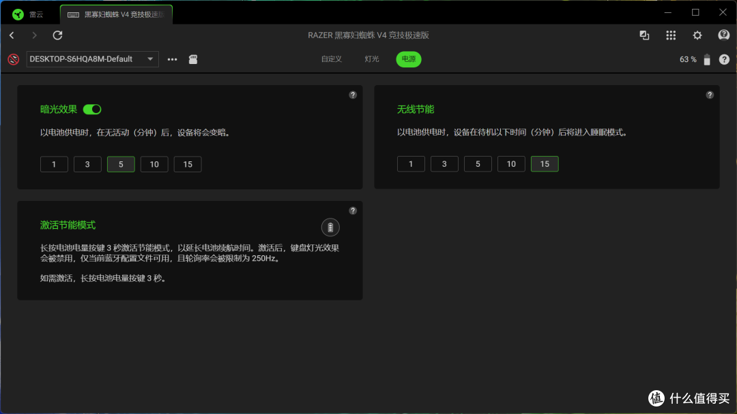Screen dimensions: 737x414
Task: Open help next to battery percentage
Action: [724, 59]
